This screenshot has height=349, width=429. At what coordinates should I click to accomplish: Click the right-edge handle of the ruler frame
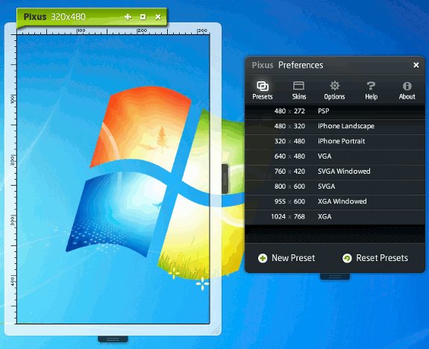225,179
